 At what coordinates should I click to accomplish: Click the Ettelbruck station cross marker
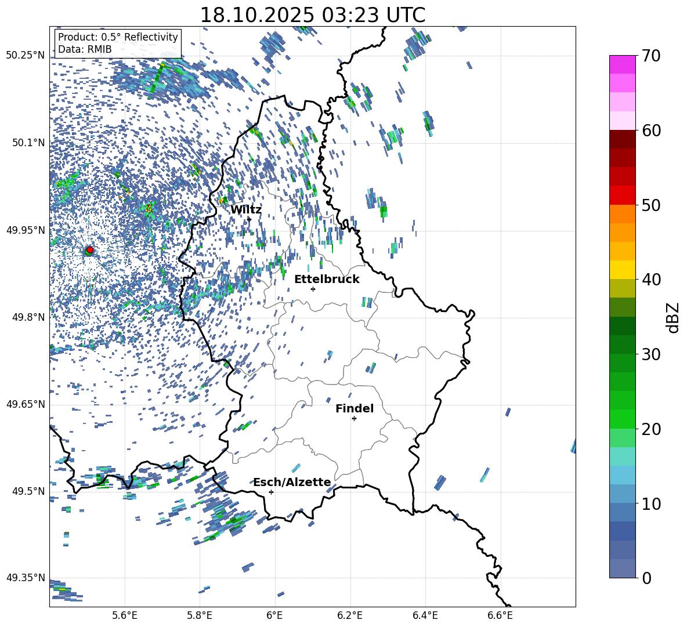(x=313, y=289)
